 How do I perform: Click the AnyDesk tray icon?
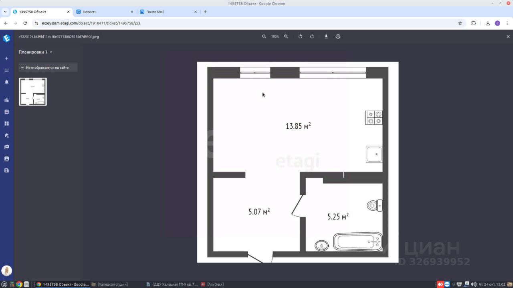(x=440, y=284)
